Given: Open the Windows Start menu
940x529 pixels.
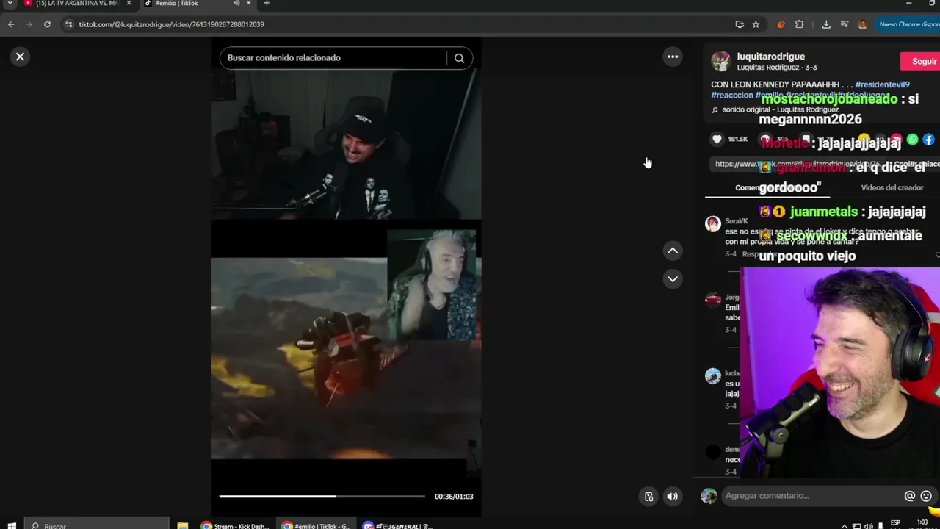Looking at the screenshot, I should coord(12,525).
